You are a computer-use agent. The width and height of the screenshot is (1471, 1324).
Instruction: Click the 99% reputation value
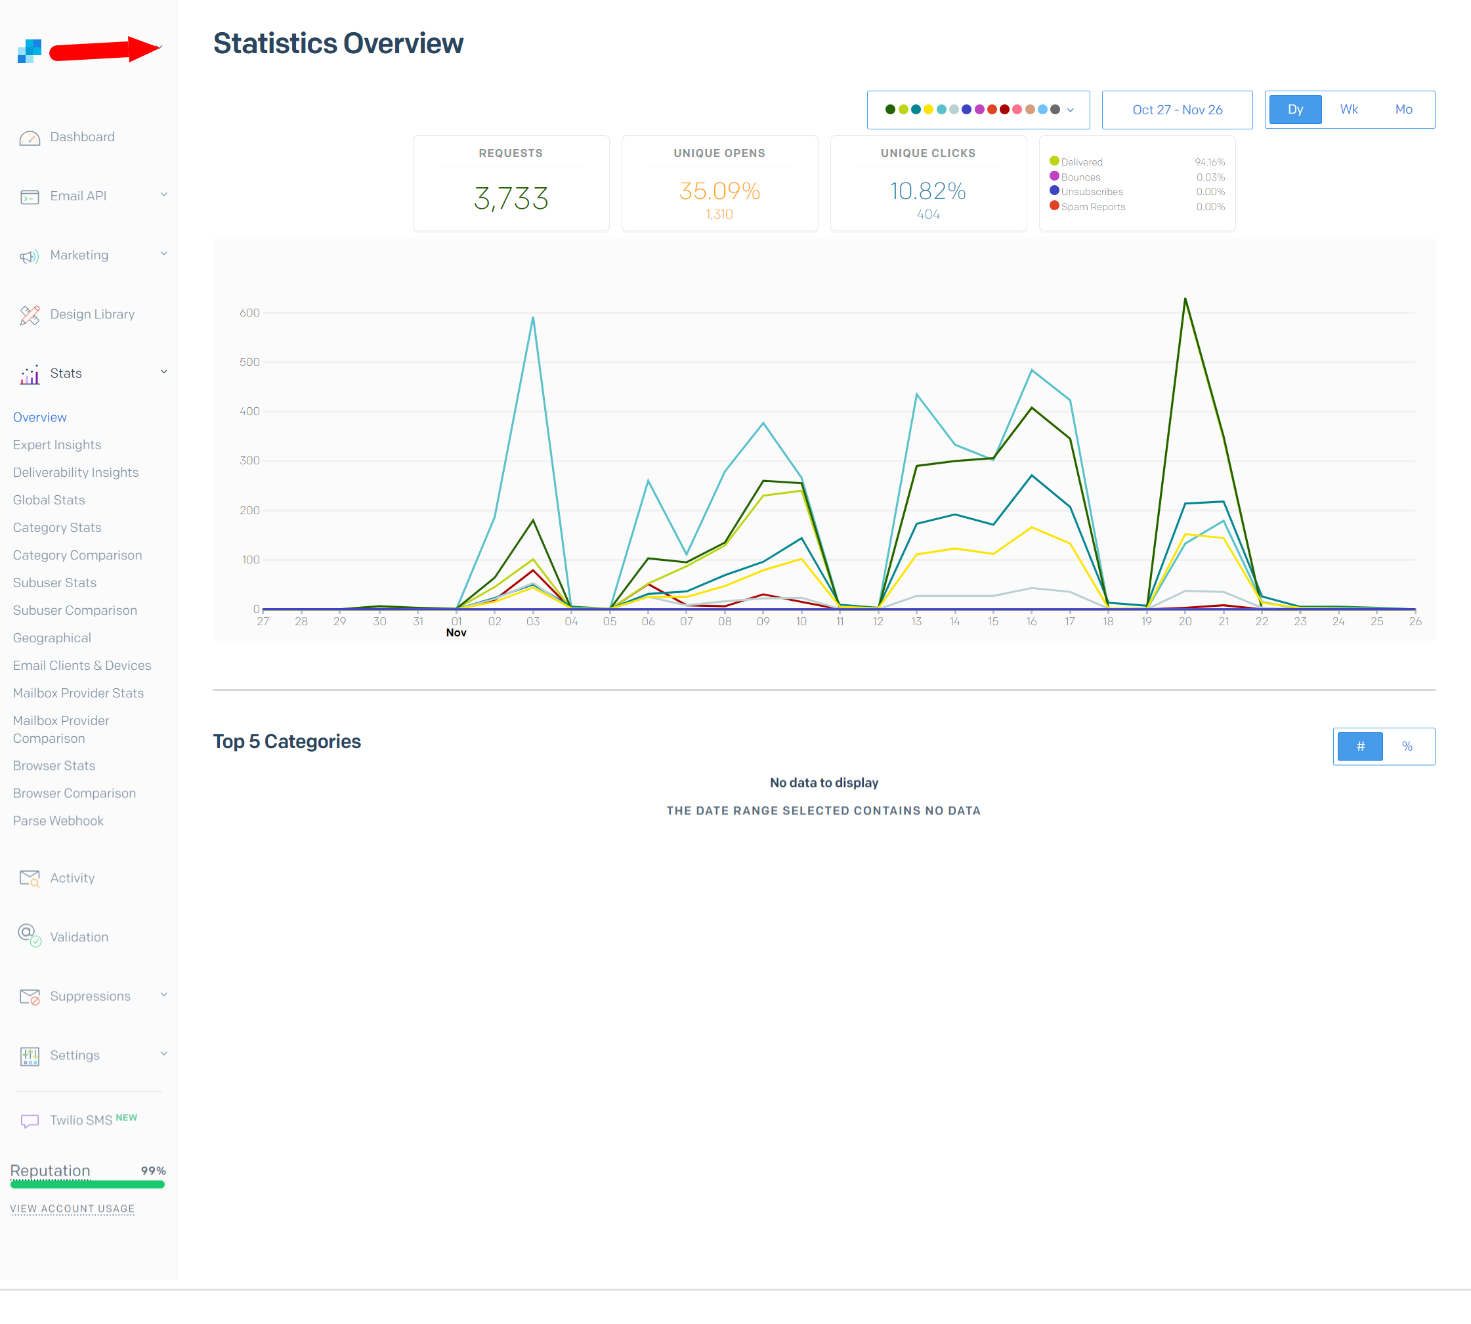click(154, 1171)
